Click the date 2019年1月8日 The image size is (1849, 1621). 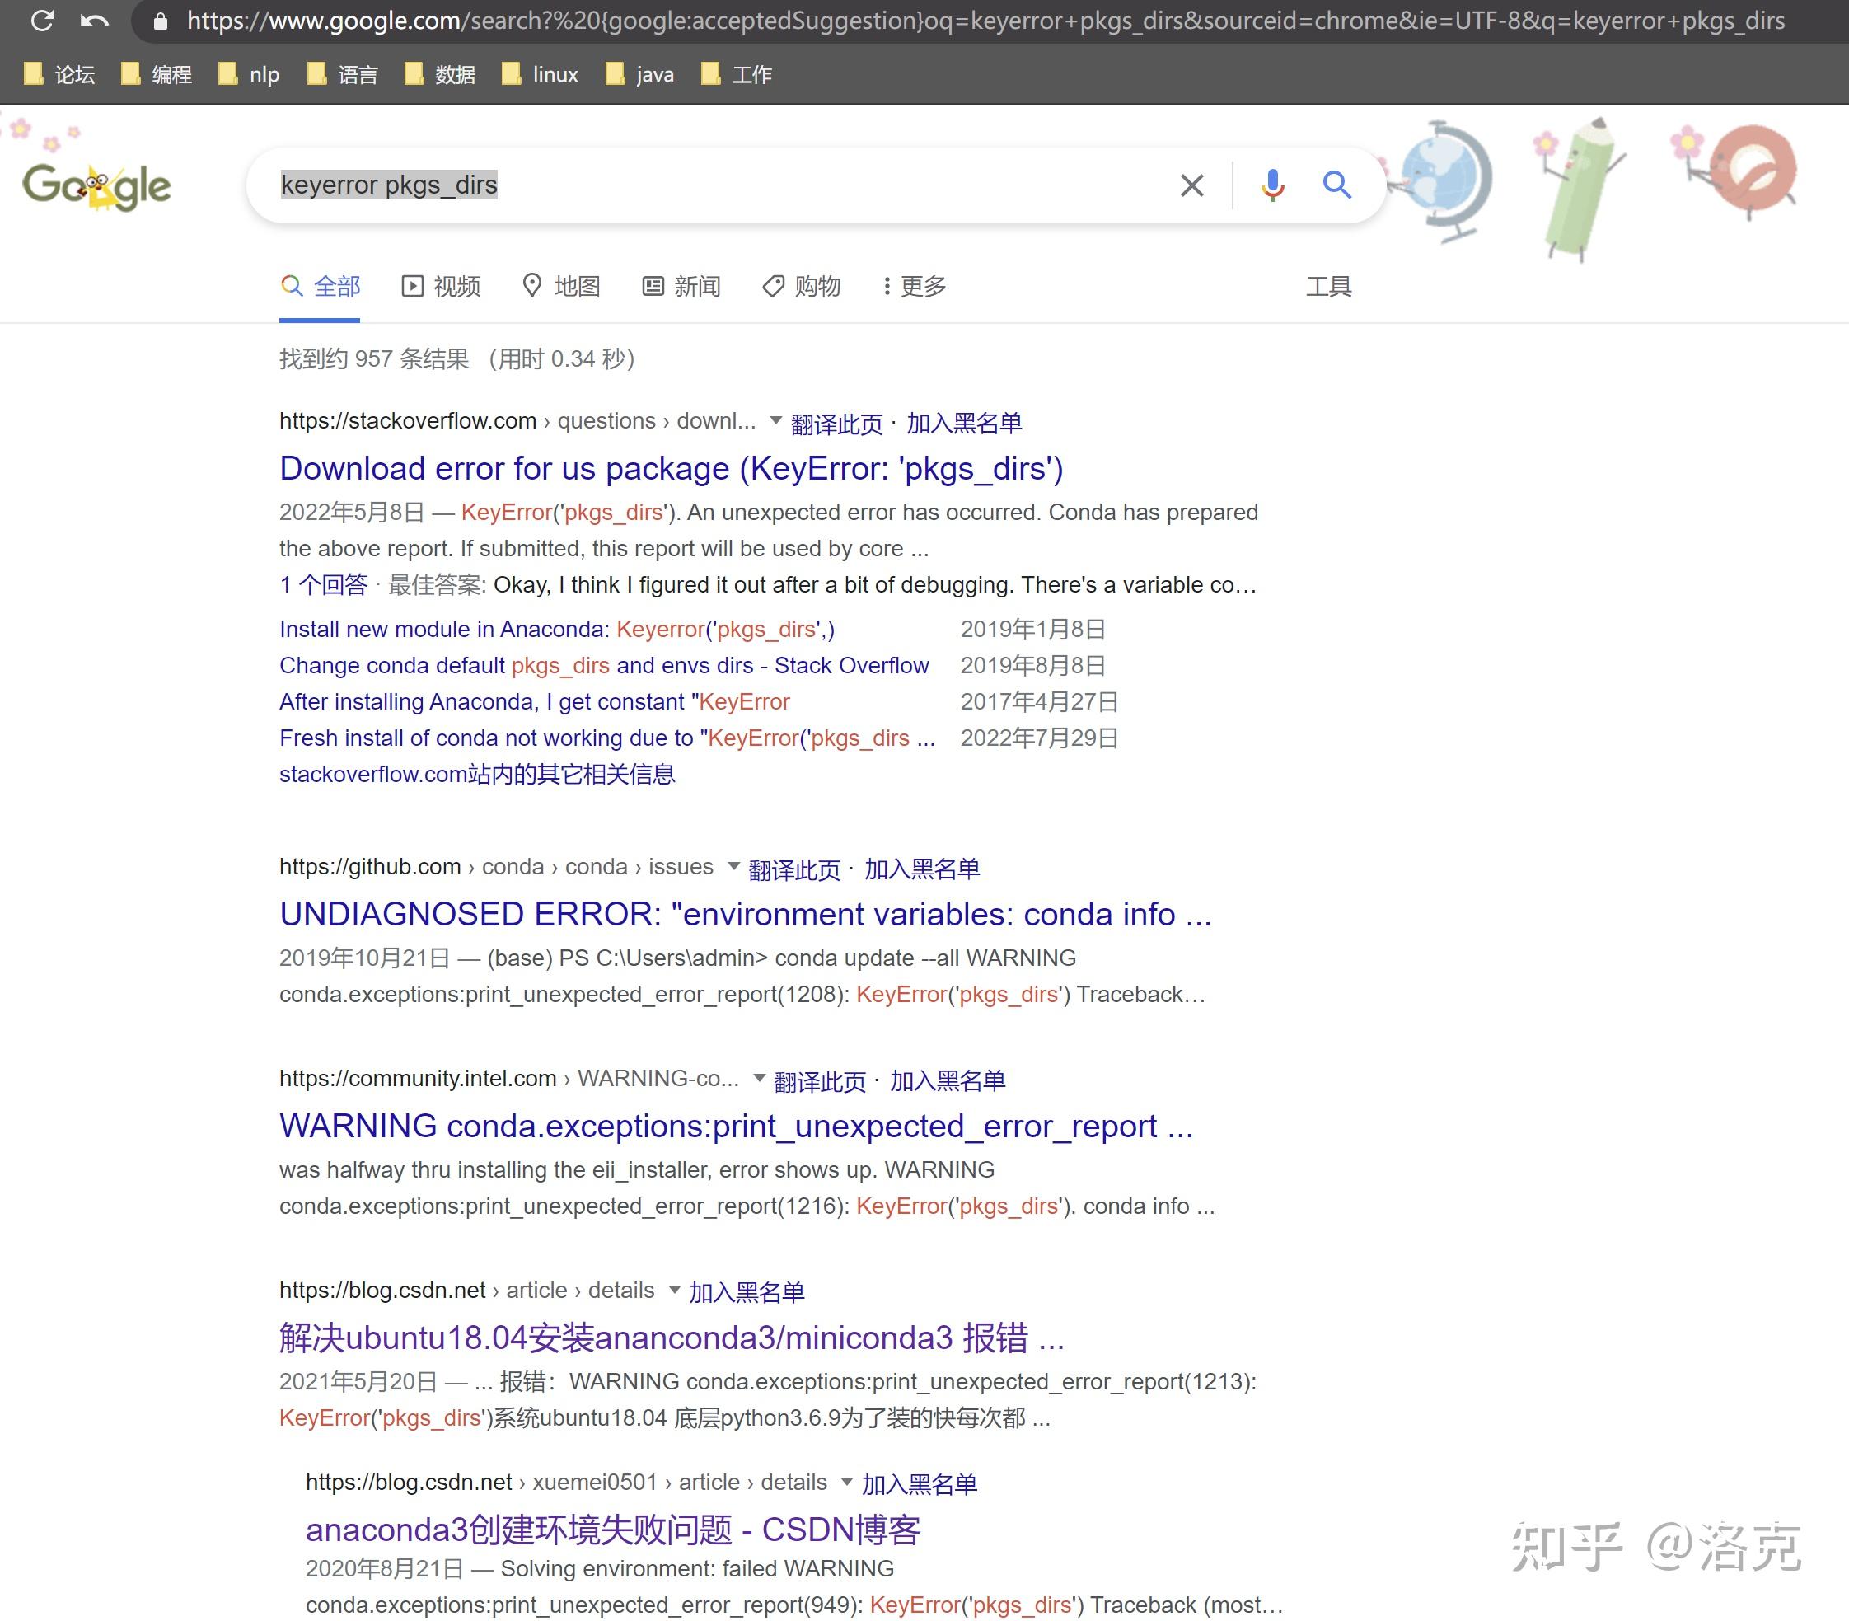point(1033,630)
